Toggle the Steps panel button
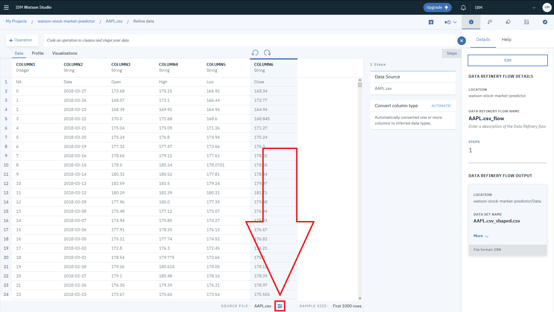The height and width of the screenshot is (312, 554). [451, 53]
